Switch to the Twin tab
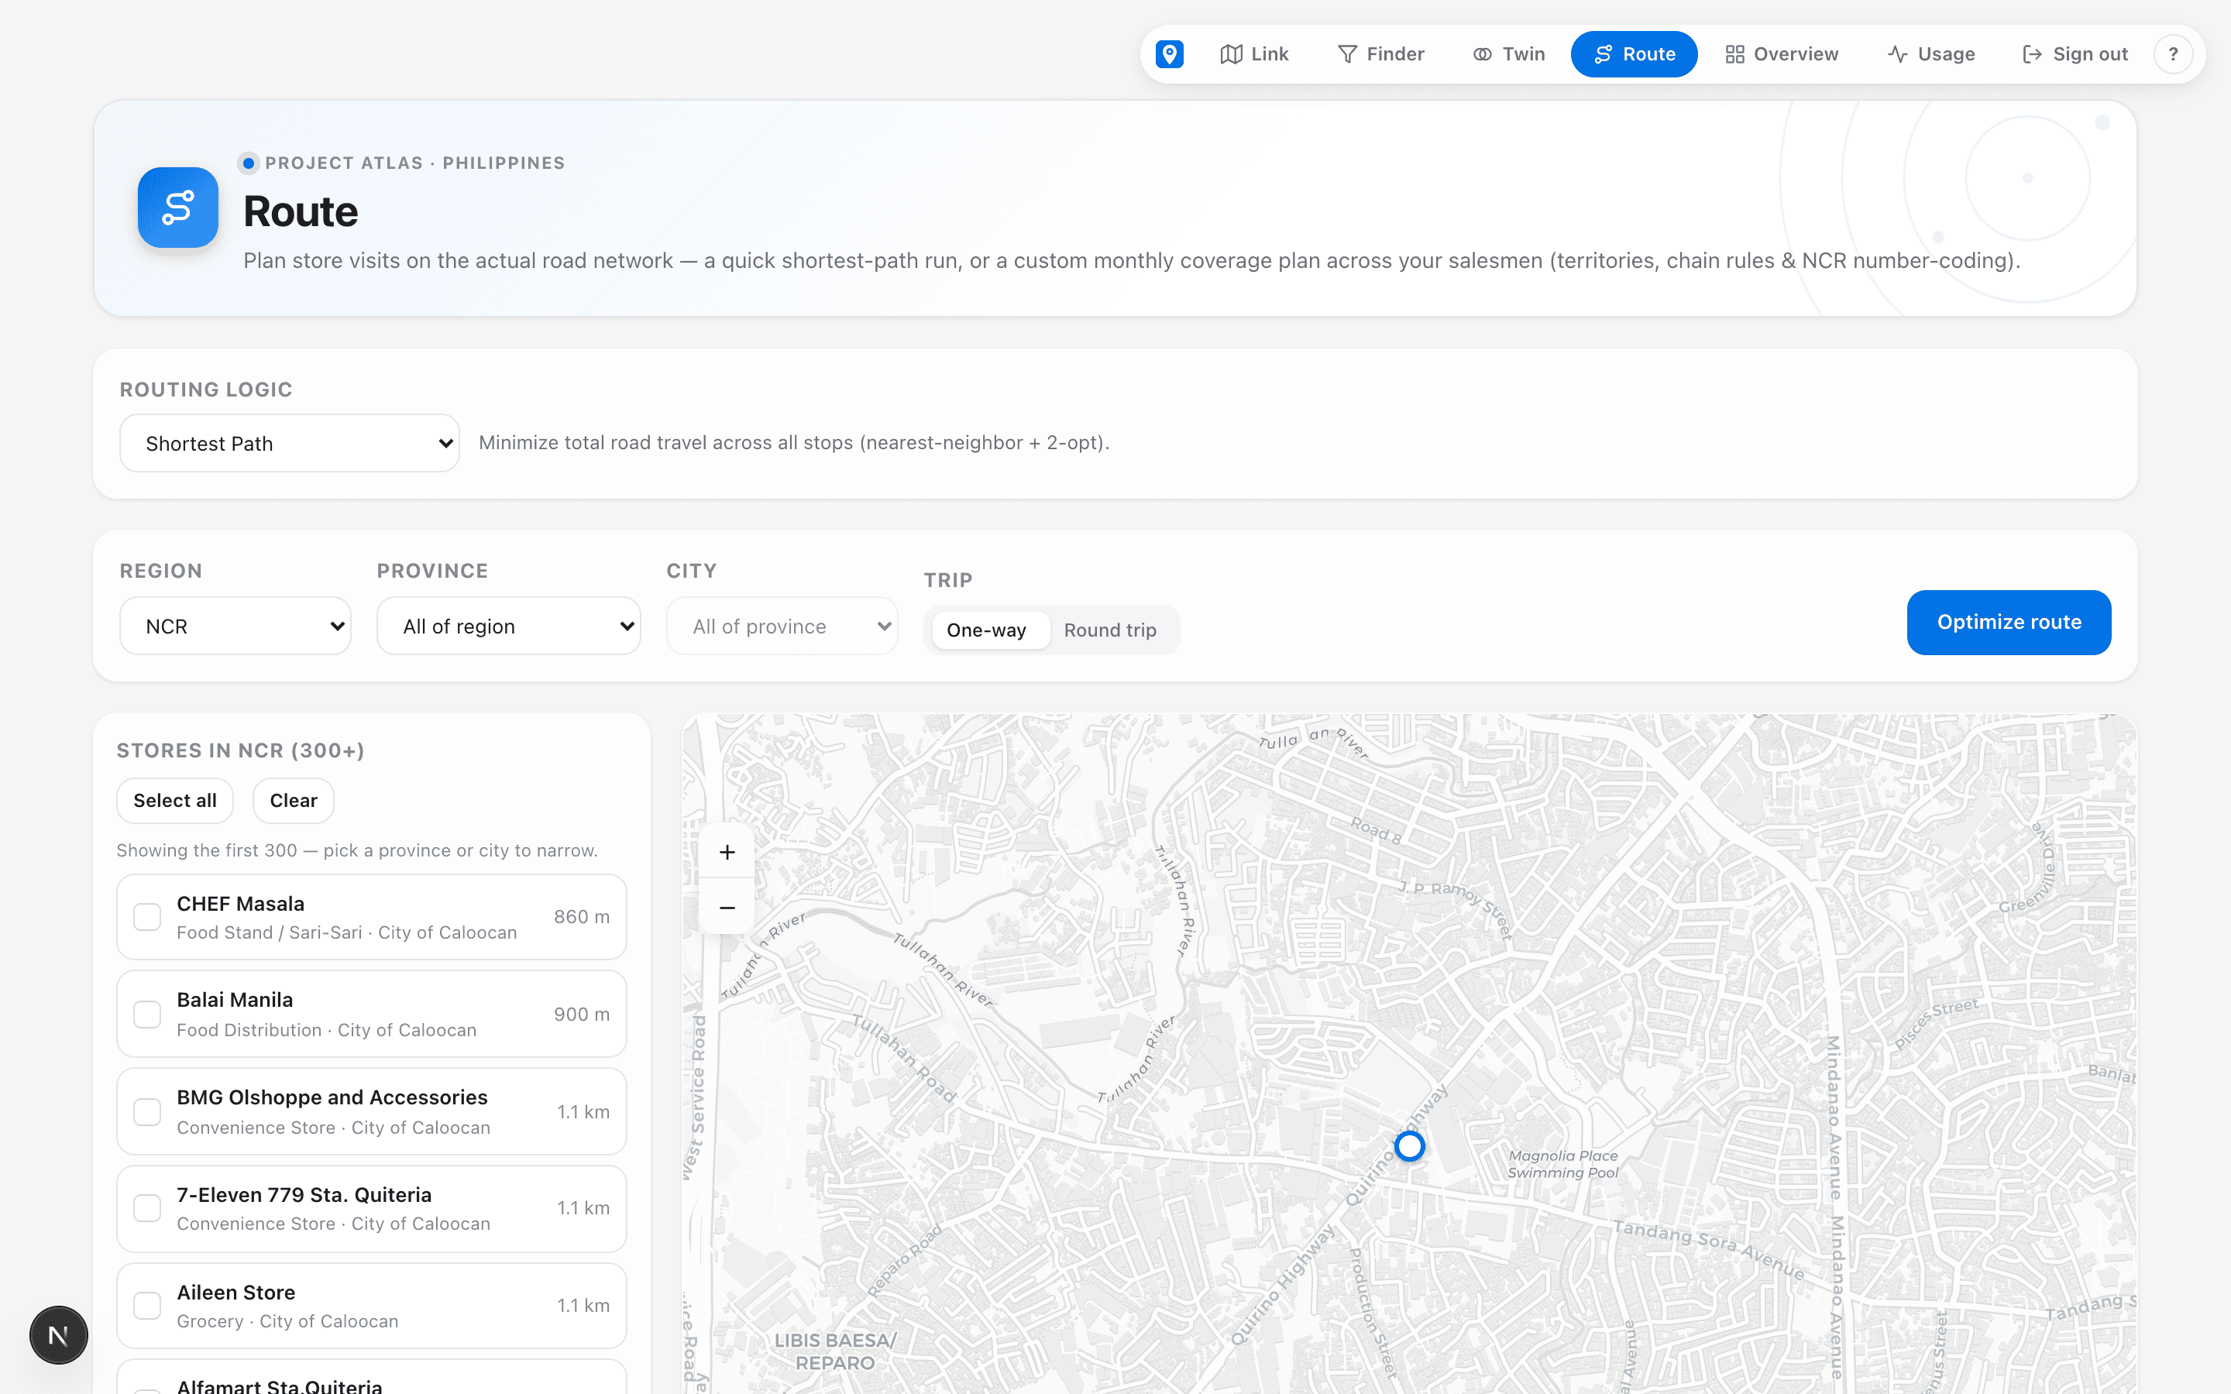This screenshot has height=1394, width=2231. pos(1509,54)
